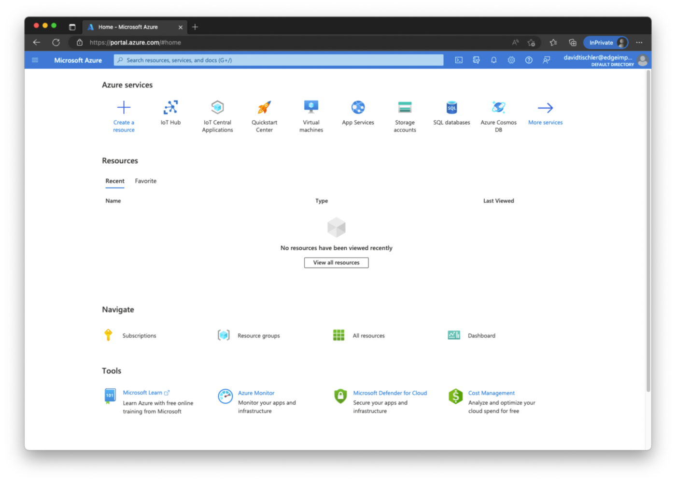This screenshot has width=676, height=483.
Task: Sort by the Last Viewed column header
Action: coord(498,201)
